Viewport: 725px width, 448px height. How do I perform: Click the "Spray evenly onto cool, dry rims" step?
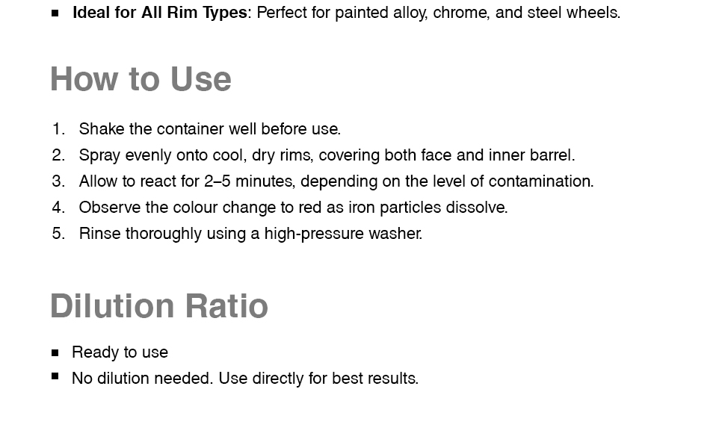click(327, 155)
